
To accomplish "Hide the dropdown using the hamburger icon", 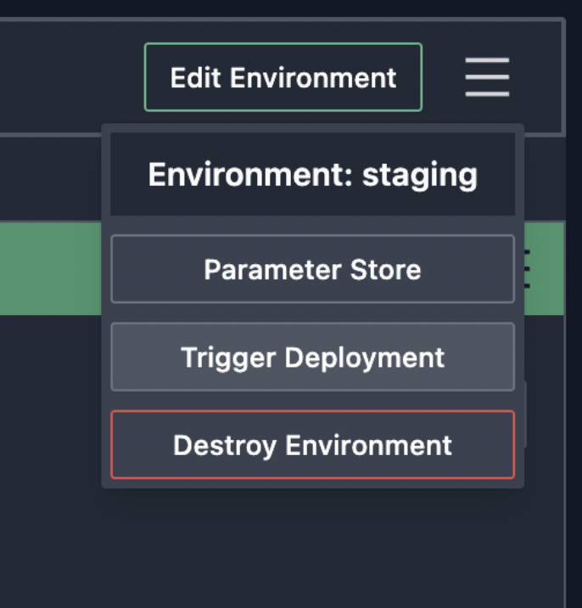I will point(487,77).
